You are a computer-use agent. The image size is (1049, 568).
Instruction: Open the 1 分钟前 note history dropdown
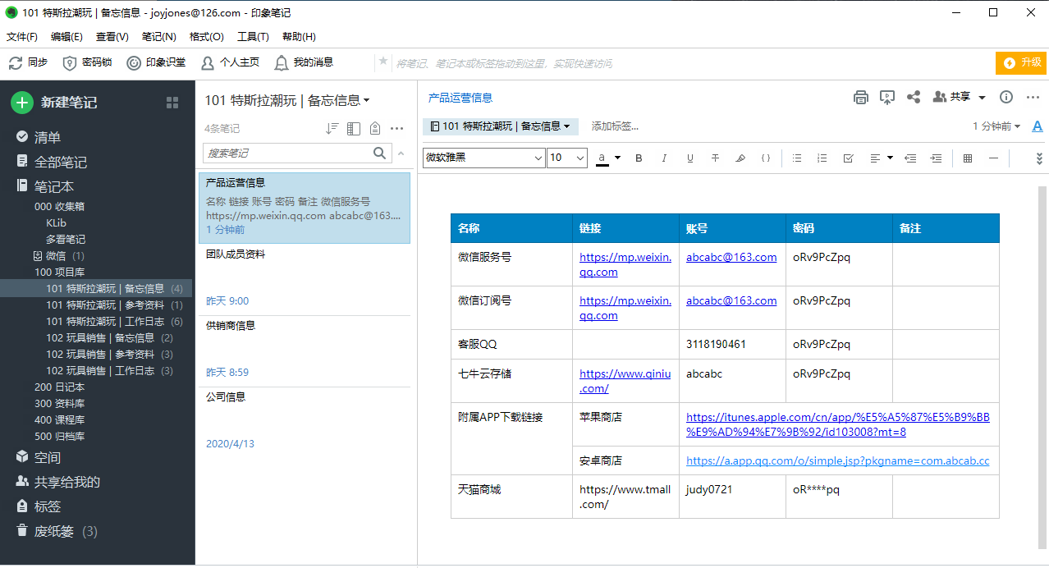click(996, 126)
